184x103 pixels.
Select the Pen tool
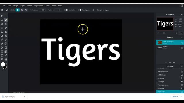(x=2, y=40)
